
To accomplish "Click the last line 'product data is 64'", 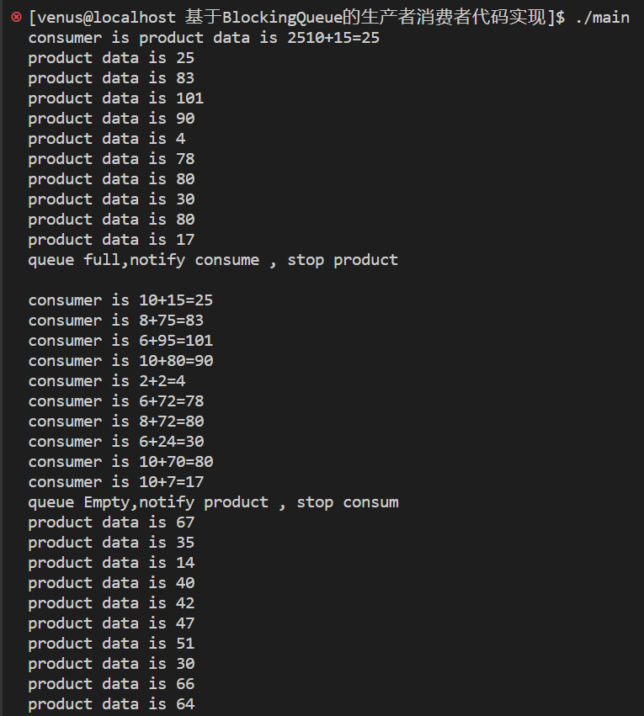I will (x=111, y=704).
